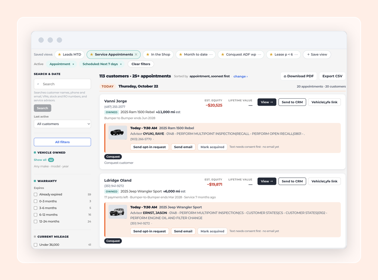This screenshot has height=280, width=378.
Task: Click the Conquest tag under Ldridge Oland
Action: pyautogui.click(x=113, y=241)
